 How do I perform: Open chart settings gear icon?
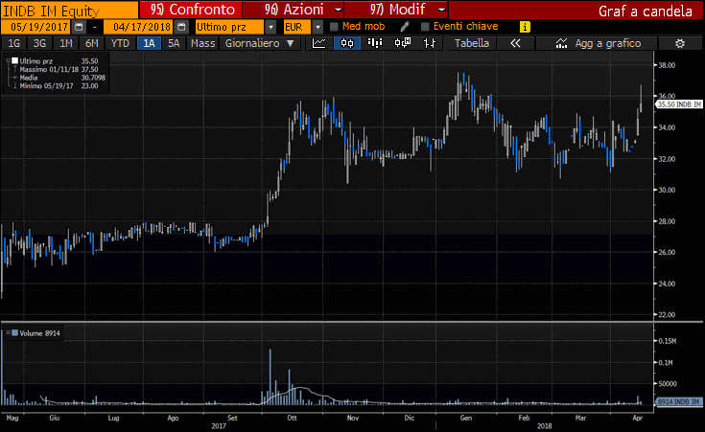click(680, 43)
